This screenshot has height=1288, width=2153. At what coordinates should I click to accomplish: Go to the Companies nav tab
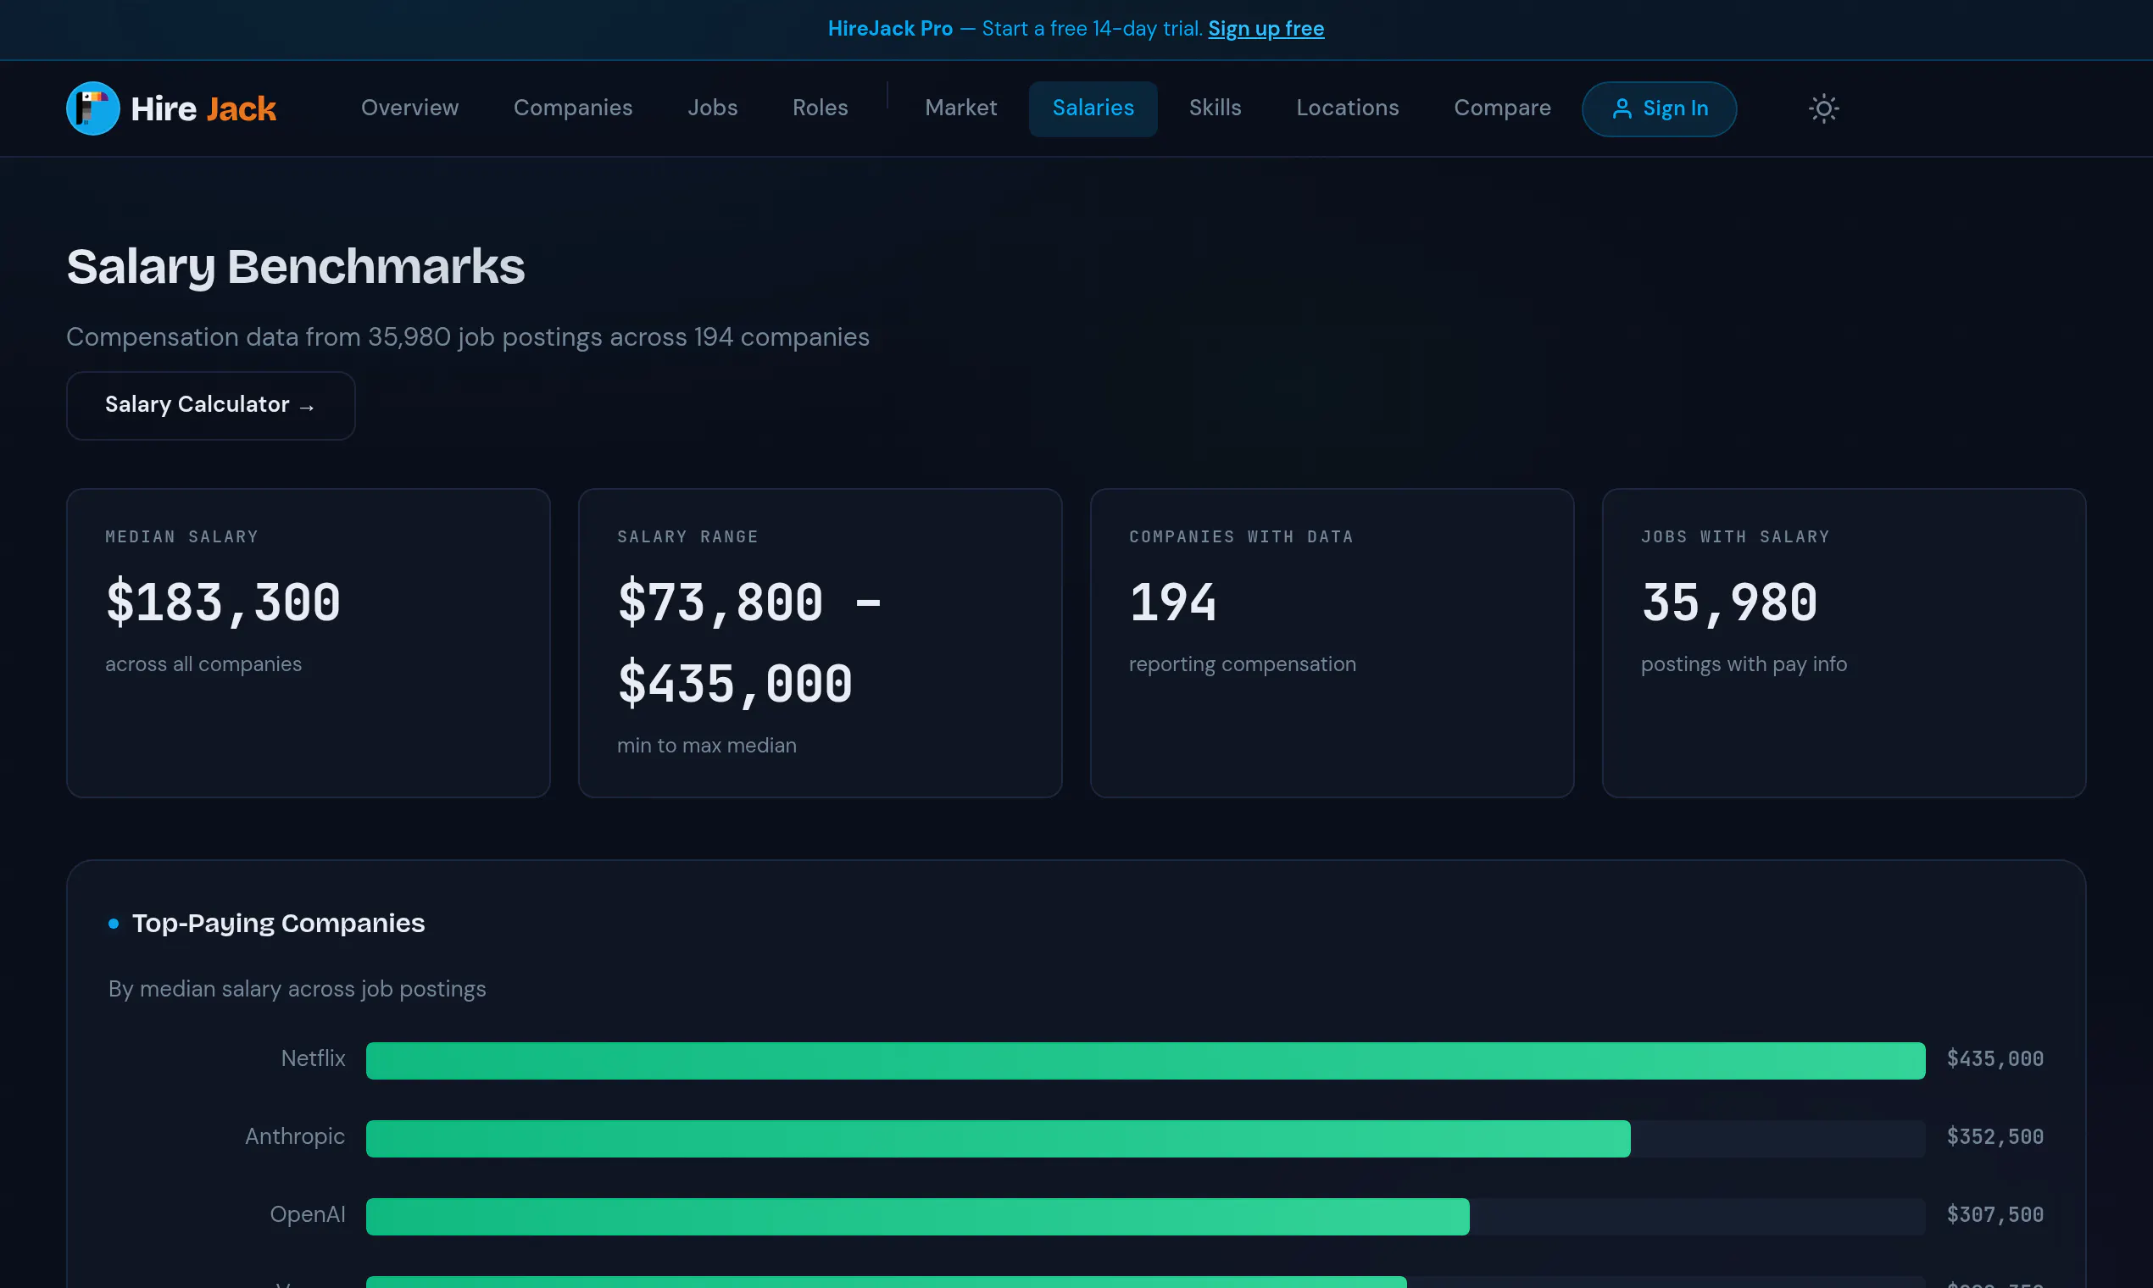pos(573,108)
